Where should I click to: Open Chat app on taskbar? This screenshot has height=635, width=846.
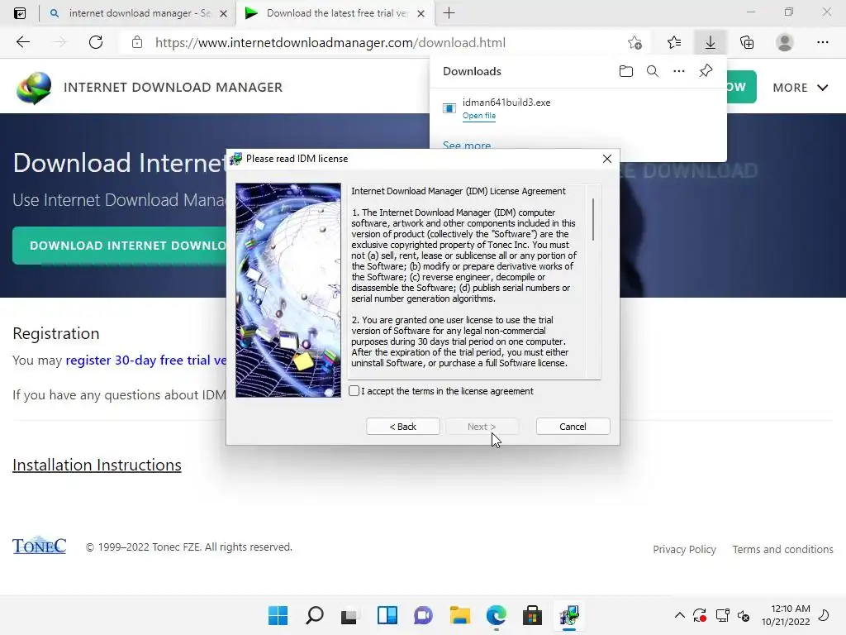(423, 615)
